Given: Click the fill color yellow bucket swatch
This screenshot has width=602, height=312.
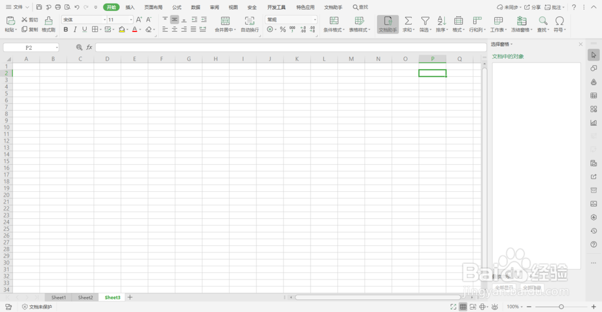Looking at the screenshot, I should pos(122,29).
